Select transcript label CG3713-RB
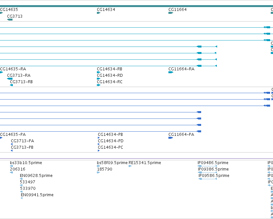This screenshot has width=273, height=219. 21,82
